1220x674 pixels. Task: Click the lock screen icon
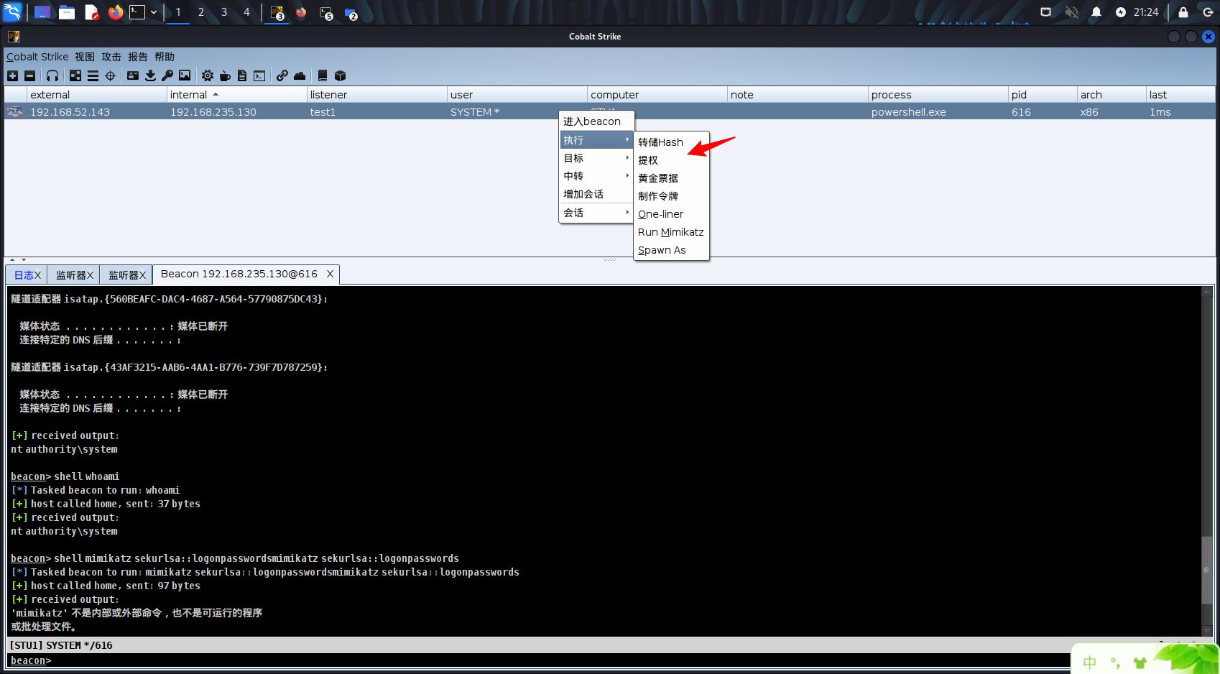coord(1183,12)
